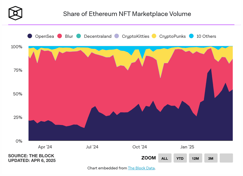Select the 12M zoom button

(x=195, y=158)
